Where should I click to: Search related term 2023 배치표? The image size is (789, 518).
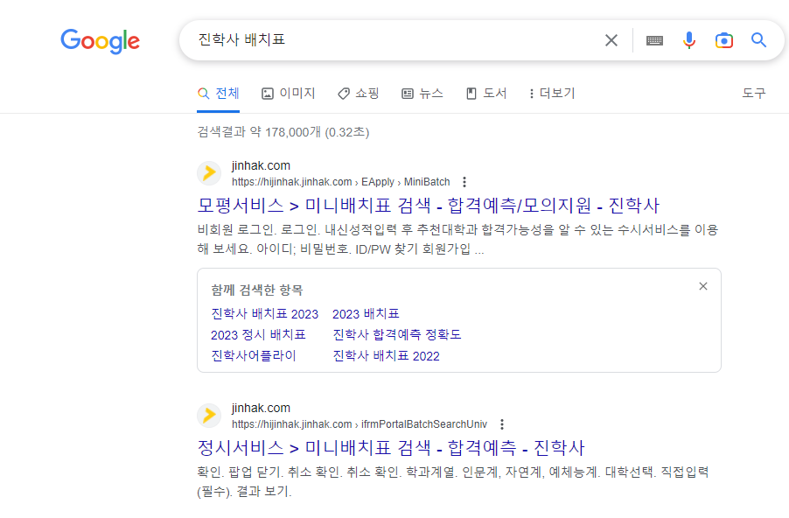[x=366, y=314]
